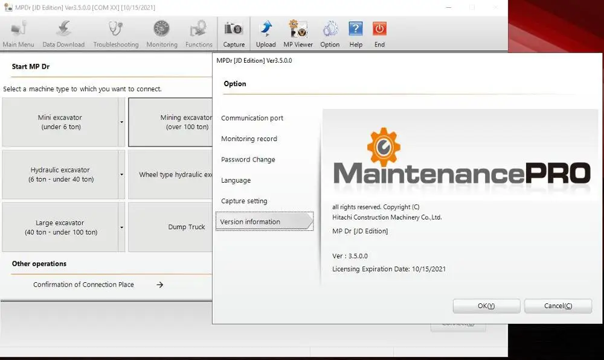Click the OK(Y) button
The height and width of the screenshot is (360, 604).
click(486, 306)
